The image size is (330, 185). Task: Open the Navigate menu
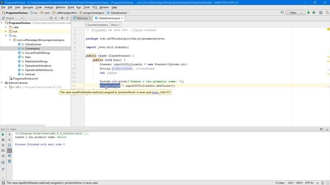28,7
